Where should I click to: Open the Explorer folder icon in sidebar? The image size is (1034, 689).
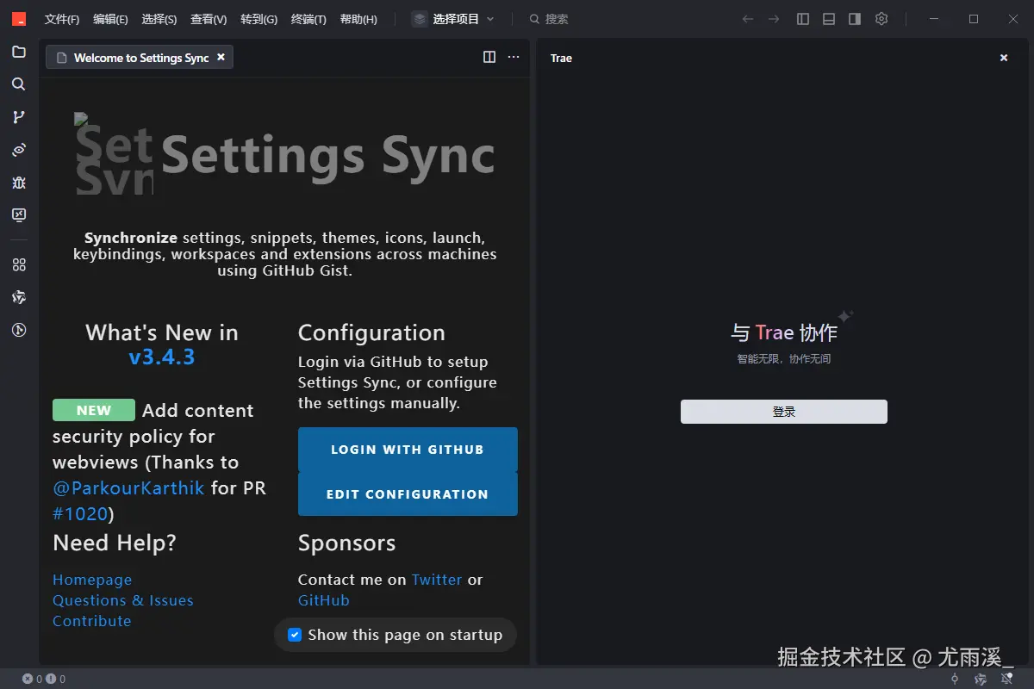19,52
